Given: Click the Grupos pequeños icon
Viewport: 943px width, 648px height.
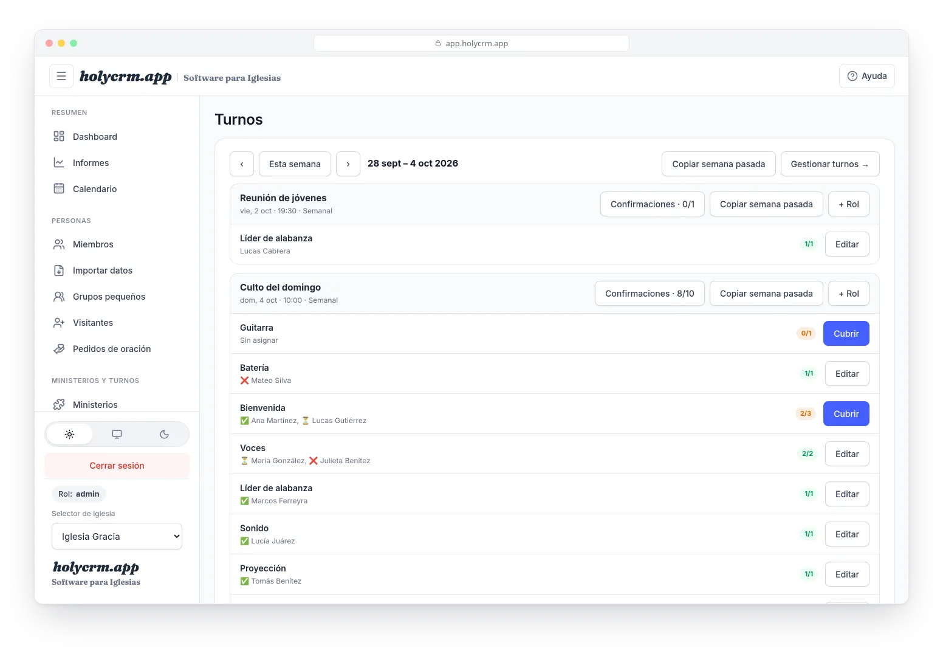Looking at the screenshot, I should tap(59, 296).
